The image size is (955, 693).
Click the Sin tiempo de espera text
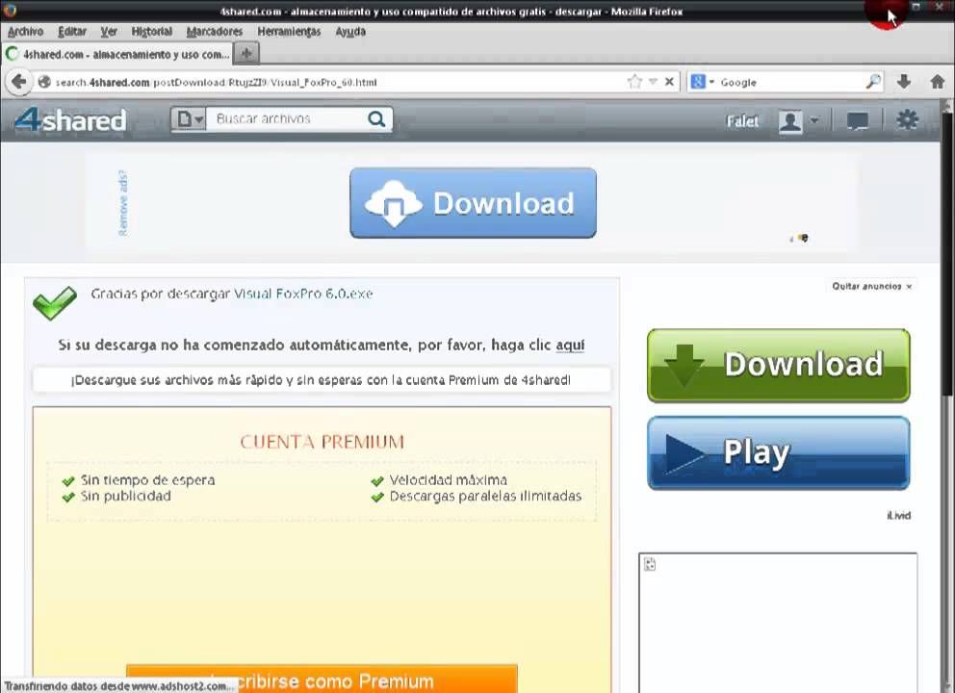[148, 480]
